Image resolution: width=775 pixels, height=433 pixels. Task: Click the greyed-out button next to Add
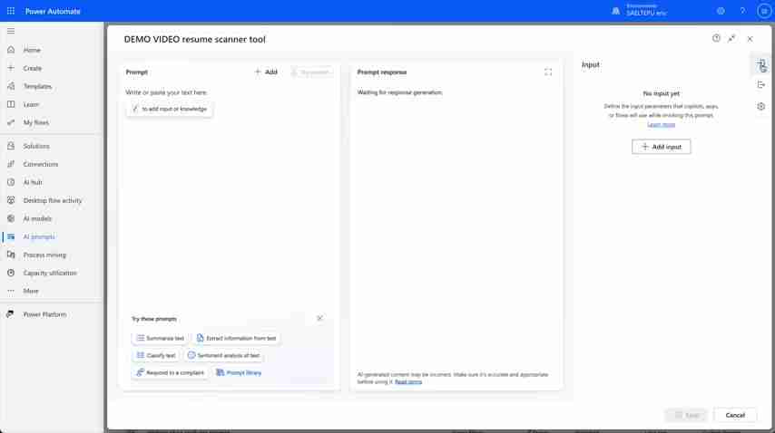click(311, 72)
